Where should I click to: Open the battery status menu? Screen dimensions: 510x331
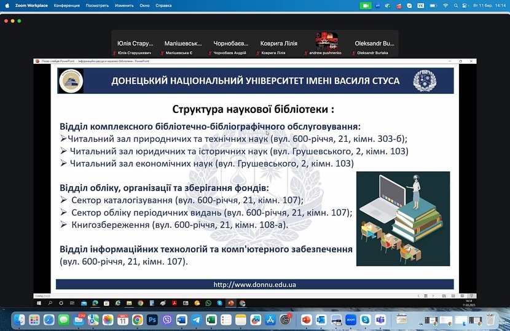click(433, 6)
